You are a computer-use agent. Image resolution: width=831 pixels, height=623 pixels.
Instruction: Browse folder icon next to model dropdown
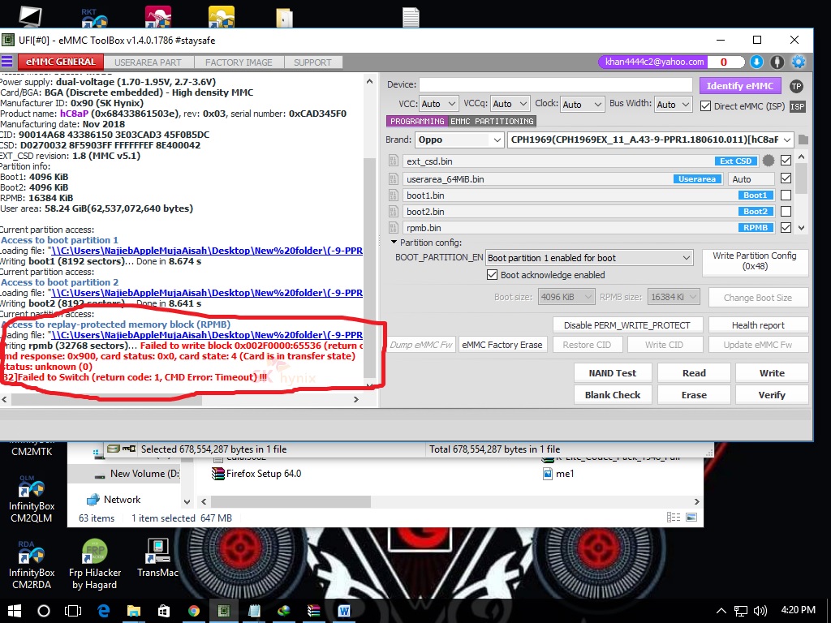tap(803, 140)
